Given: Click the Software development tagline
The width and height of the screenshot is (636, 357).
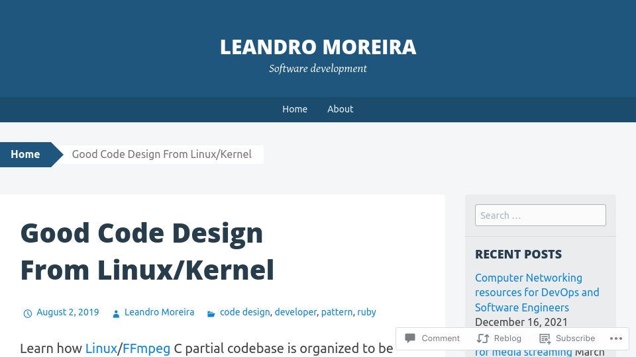Looking at the screenshot, I should click(x=318, y=68).
